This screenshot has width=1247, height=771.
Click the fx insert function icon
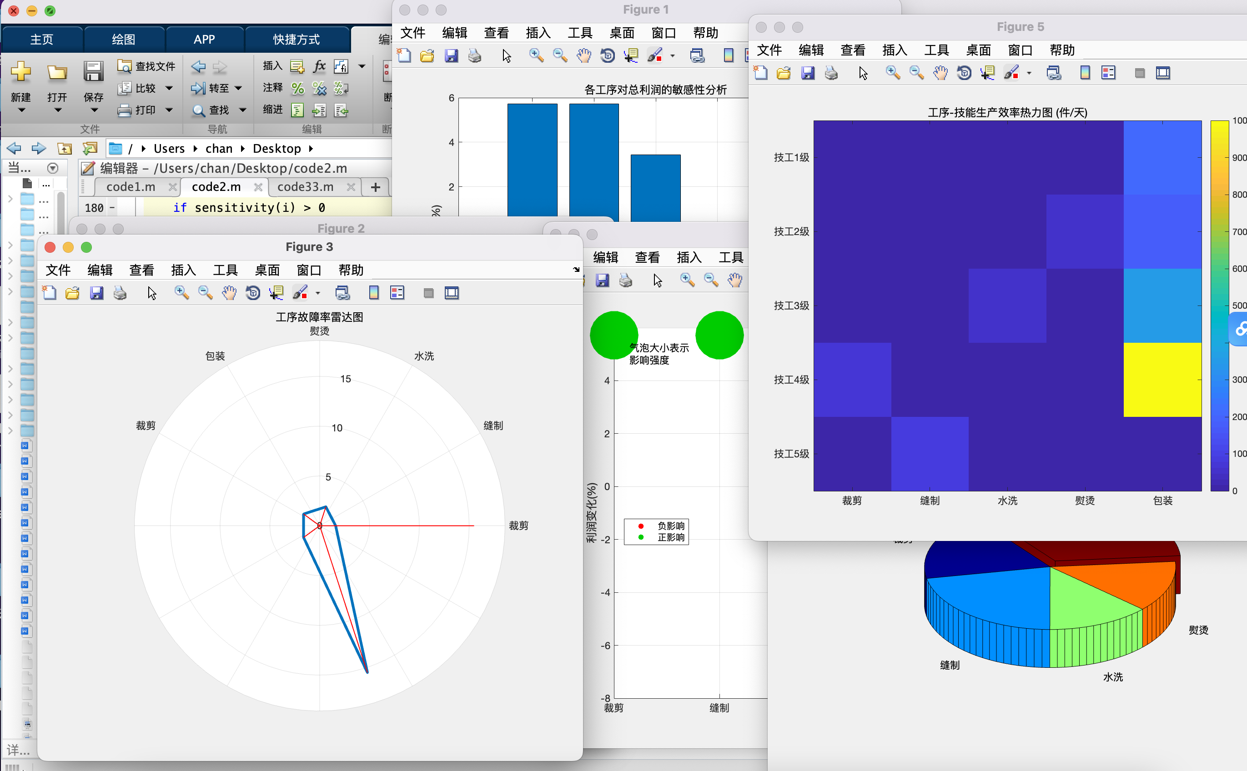click(319, 66)
